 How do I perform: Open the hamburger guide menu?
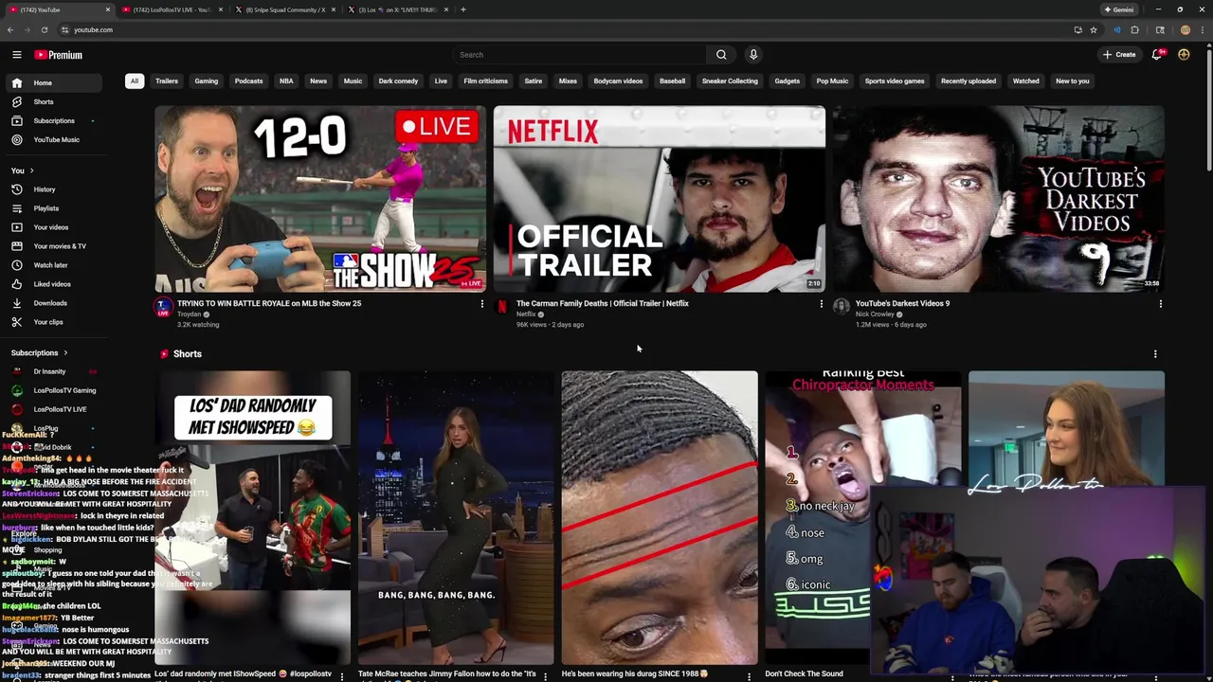16,55
